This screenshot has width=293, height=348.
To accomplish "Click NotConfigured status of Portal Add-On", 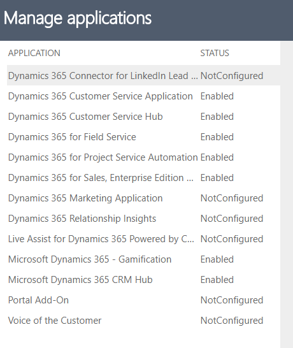I will click(232, 300).
